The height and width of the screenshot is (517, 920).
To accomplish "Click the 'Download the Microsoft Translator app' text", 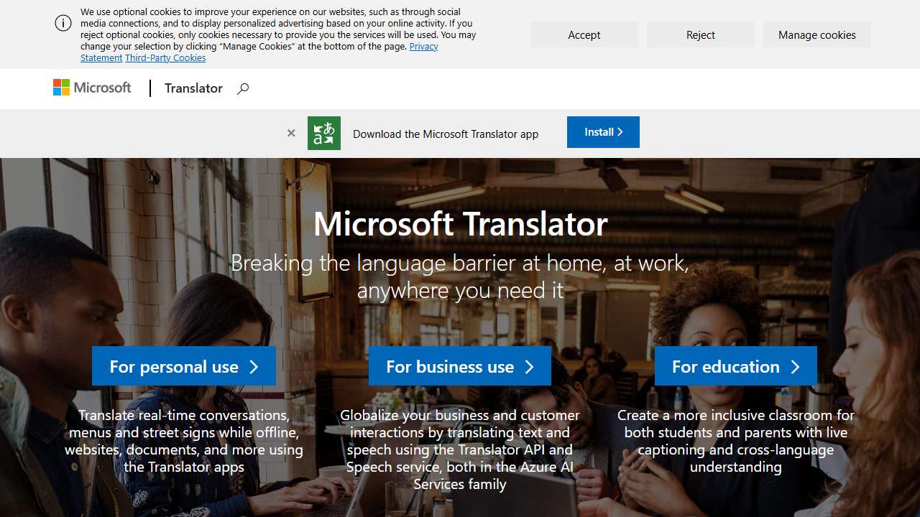I will pos(445,134).
